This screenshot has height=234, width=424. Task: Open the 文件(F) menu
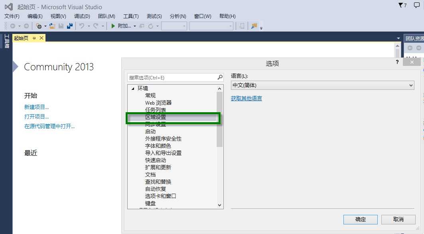[12, 16]
